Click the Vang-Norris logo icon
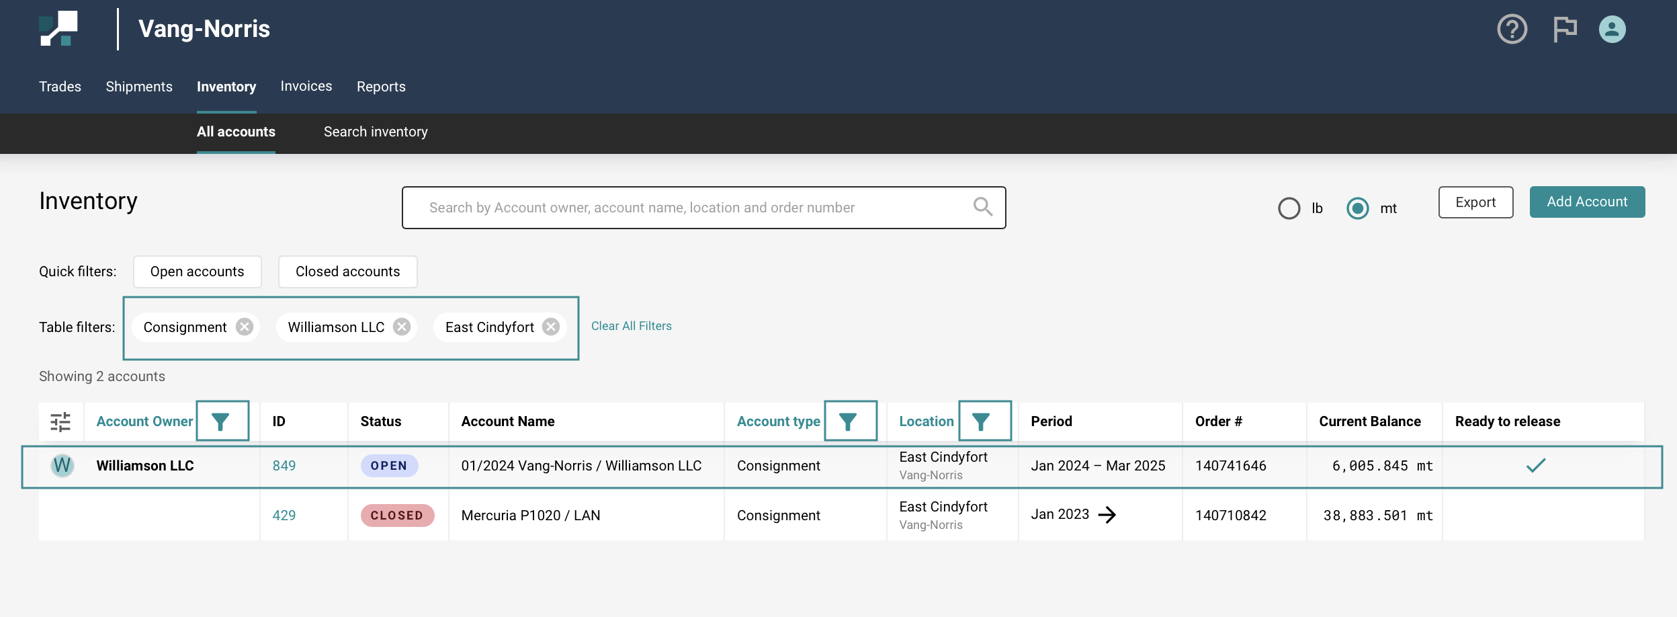This screenshot has height=617, width=1677. tap(59, 29)
